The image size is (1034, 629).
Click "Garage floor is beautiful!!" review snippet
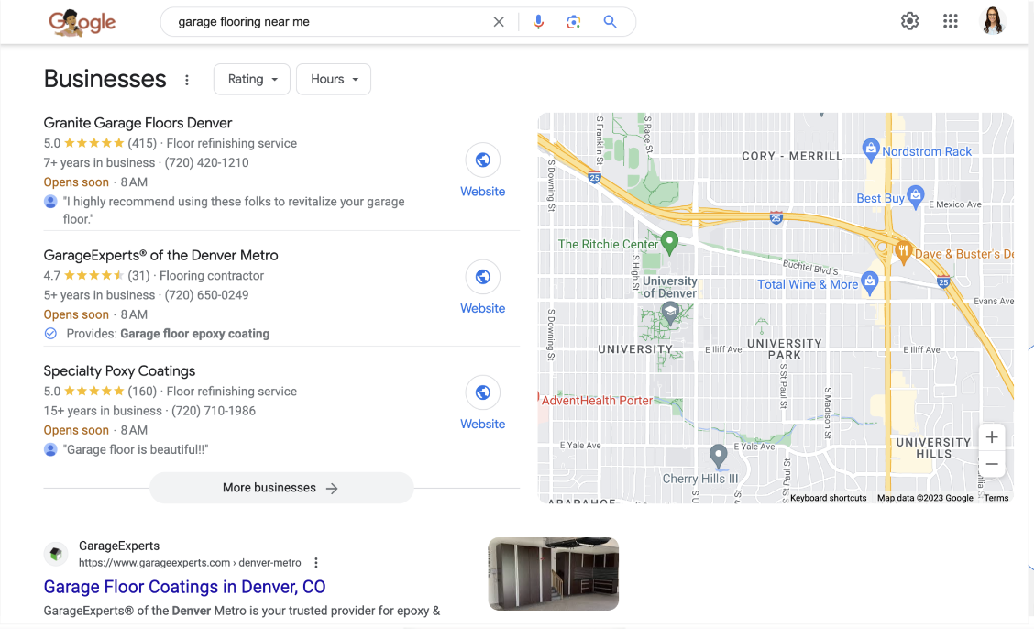pos(136,449)
